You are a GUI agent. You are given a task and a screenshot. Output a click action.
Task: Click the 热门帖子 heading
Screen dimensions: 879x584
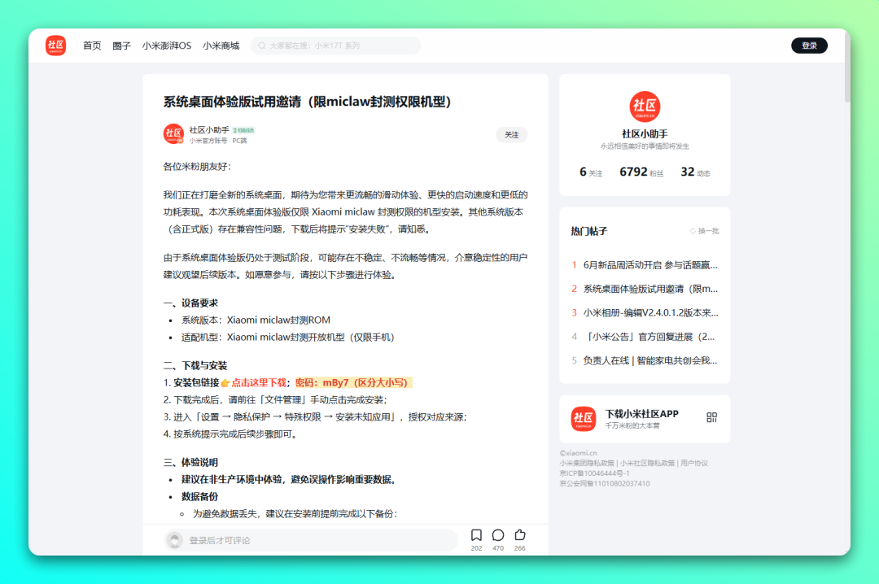click(x=588, y=231)
